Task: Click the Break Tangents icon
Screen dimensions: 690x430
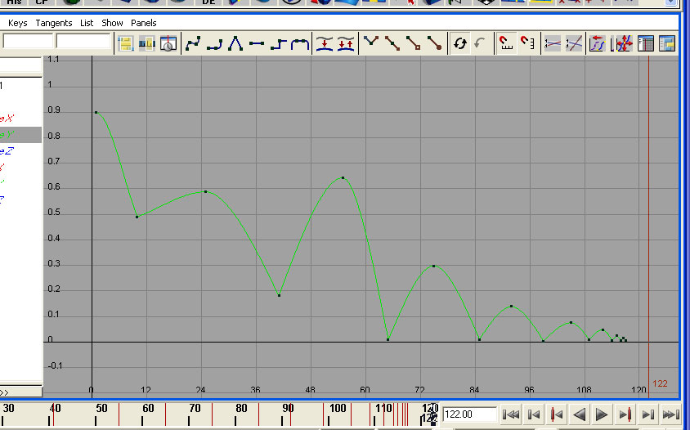Action: (x=371, y=43)
